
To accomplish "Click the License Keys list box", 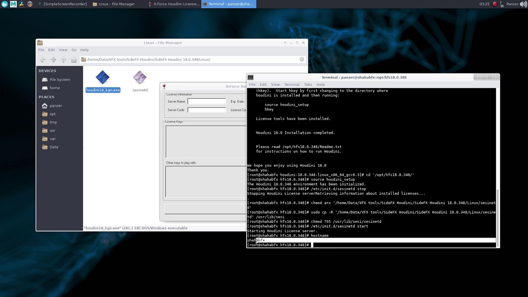I will [206, 141].
